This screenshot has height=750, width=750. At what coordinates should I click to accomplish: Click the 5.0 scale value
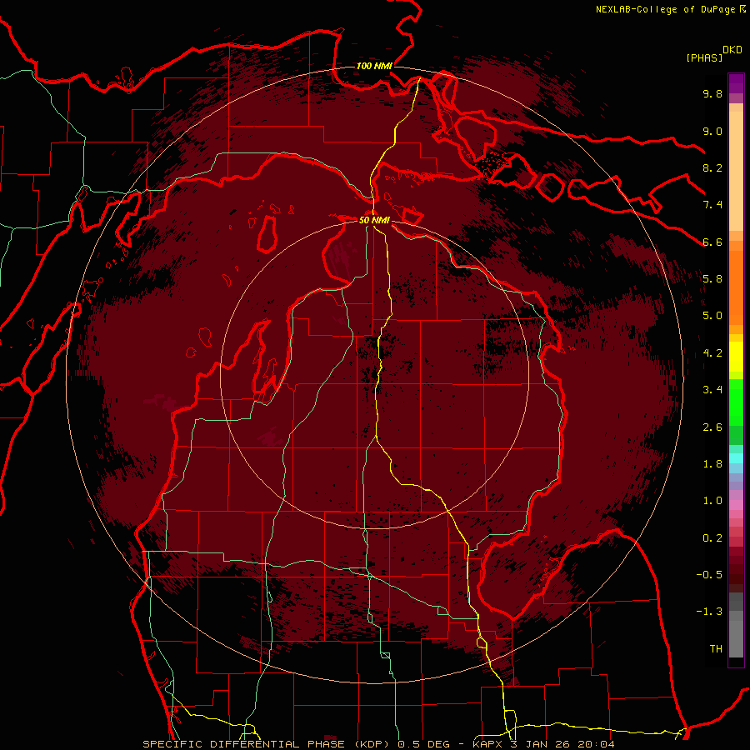point(712,316)
